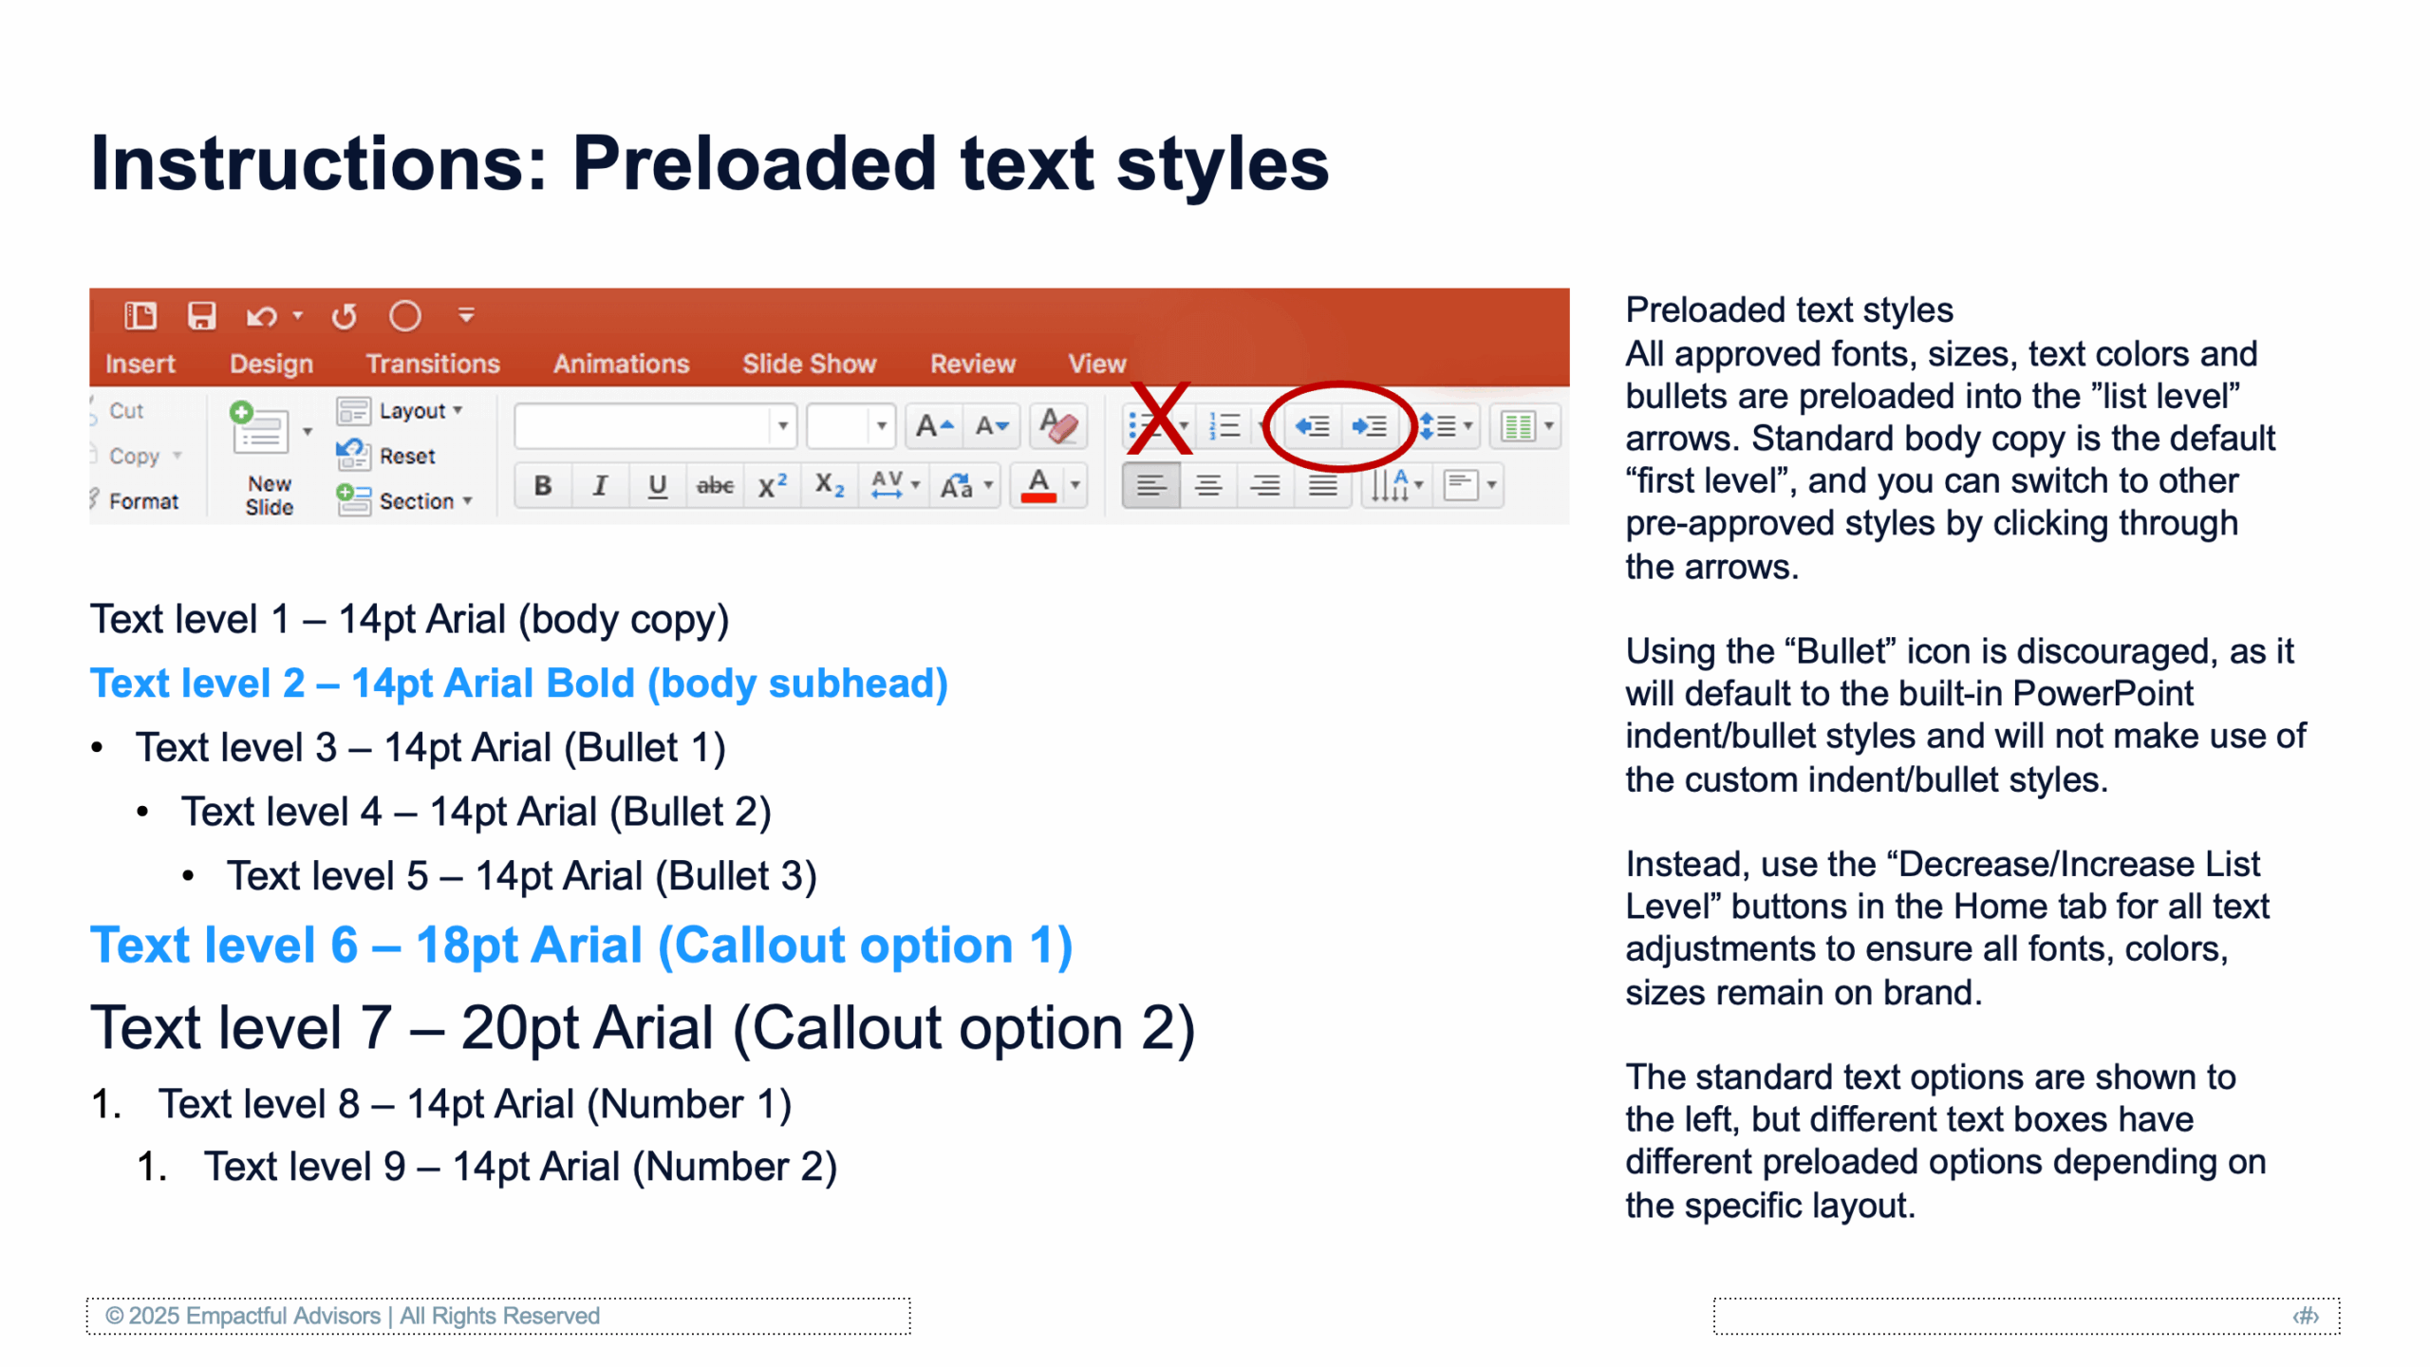2430x1367 pixels.
Task: Toggle the Align Left button
Action: click(x=1150, y=486)
